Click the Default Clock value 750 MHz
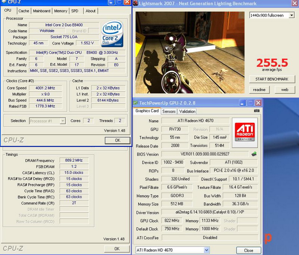 [172, 228]
